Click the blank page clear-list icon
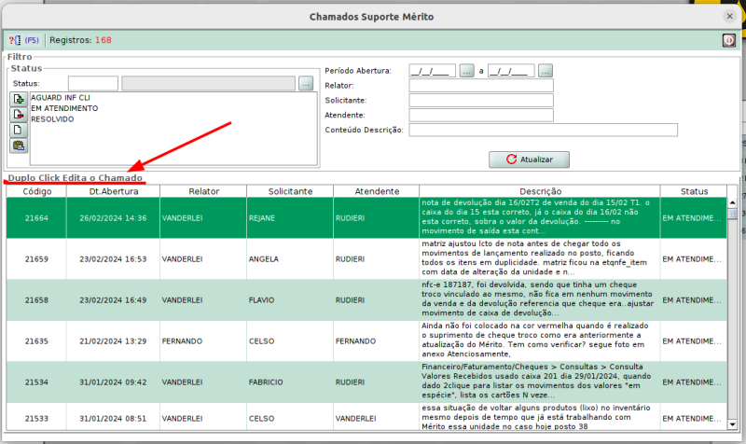The image size is (746, 444). 19,130
